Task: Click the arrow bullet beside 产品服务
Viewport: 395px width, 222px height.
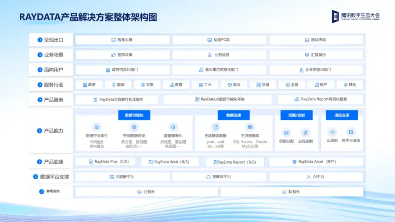Action: pos(40,100)
